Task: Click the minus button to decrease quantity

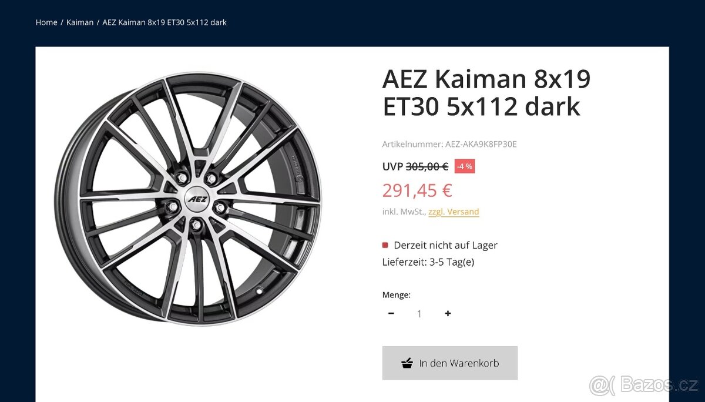Action: 391,313
